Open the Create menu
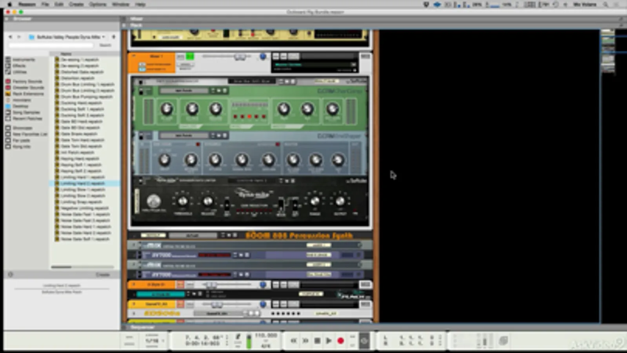 [76, 4]
